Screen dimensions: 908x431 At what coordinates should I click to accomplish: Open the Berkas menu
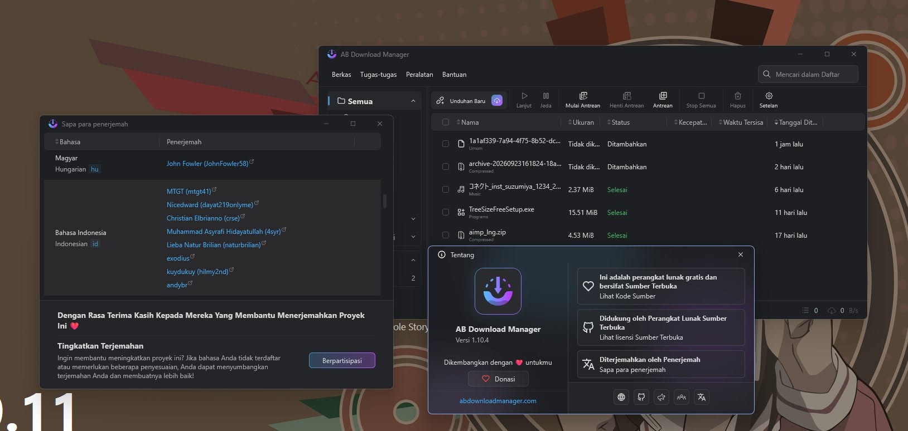click(x=341, y=75)
